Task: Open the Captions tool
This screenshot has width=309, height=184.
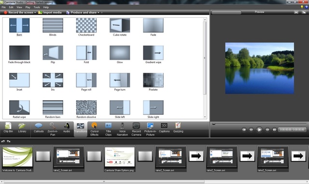Action: coord(164,128)
